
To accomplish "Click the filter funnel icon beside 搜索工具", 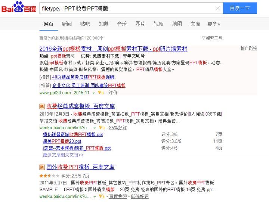I will pos(204,38).
